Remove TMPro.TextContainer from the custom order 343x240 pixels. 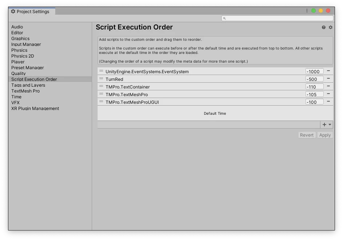tap(328, 86)
